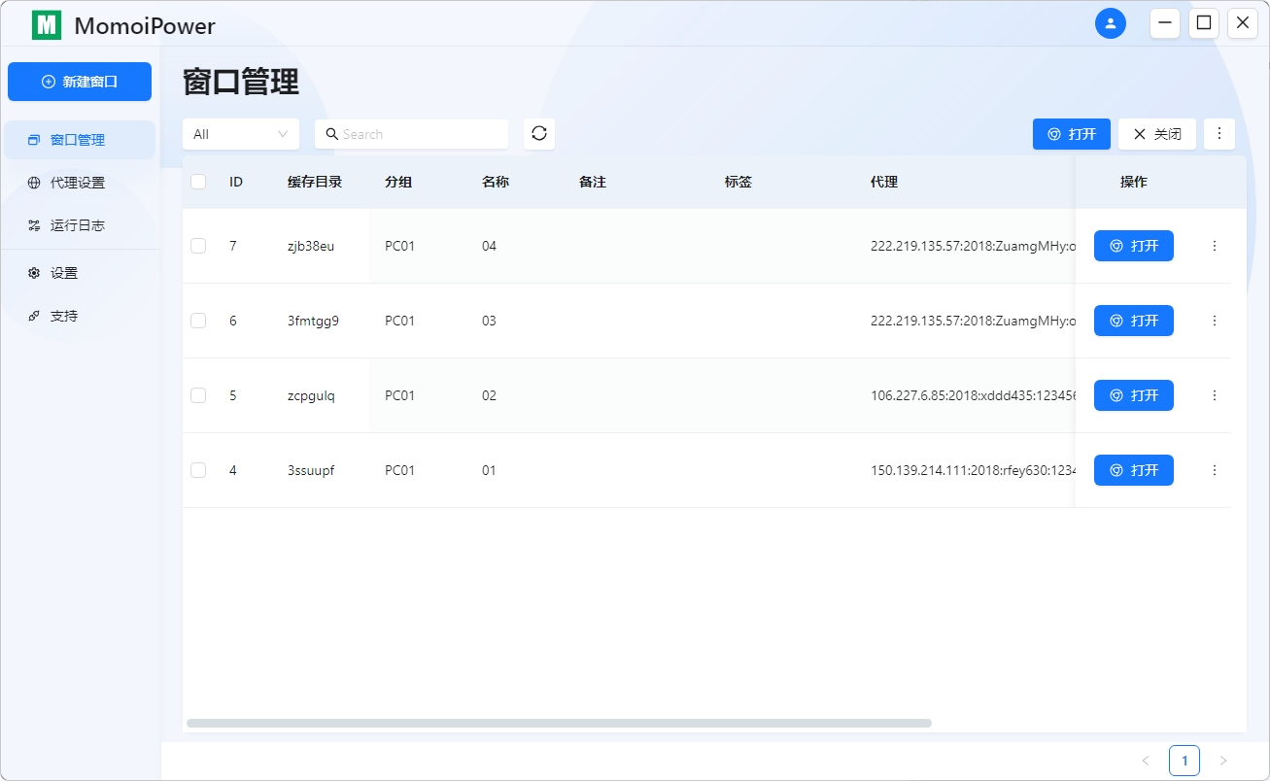This screenshot has height=781, width=1270.
Task: Click the toolbar three-dot more menu
Action: coord(1219,134)
